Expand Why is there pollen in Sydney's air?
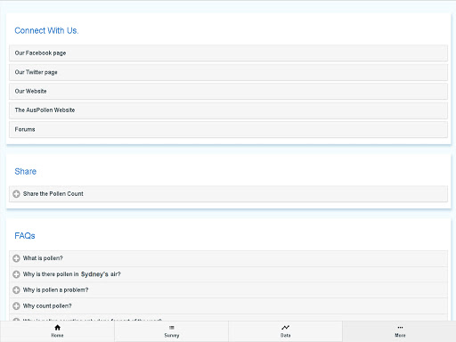Screen dimensions: 456x342 click(x=228, y=274)
